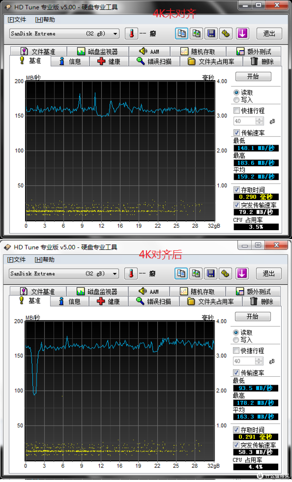Viewport: 292px width, 482px height.
Task: Open 随机存取 tab in top window
Action: click(x=198, y=51)
